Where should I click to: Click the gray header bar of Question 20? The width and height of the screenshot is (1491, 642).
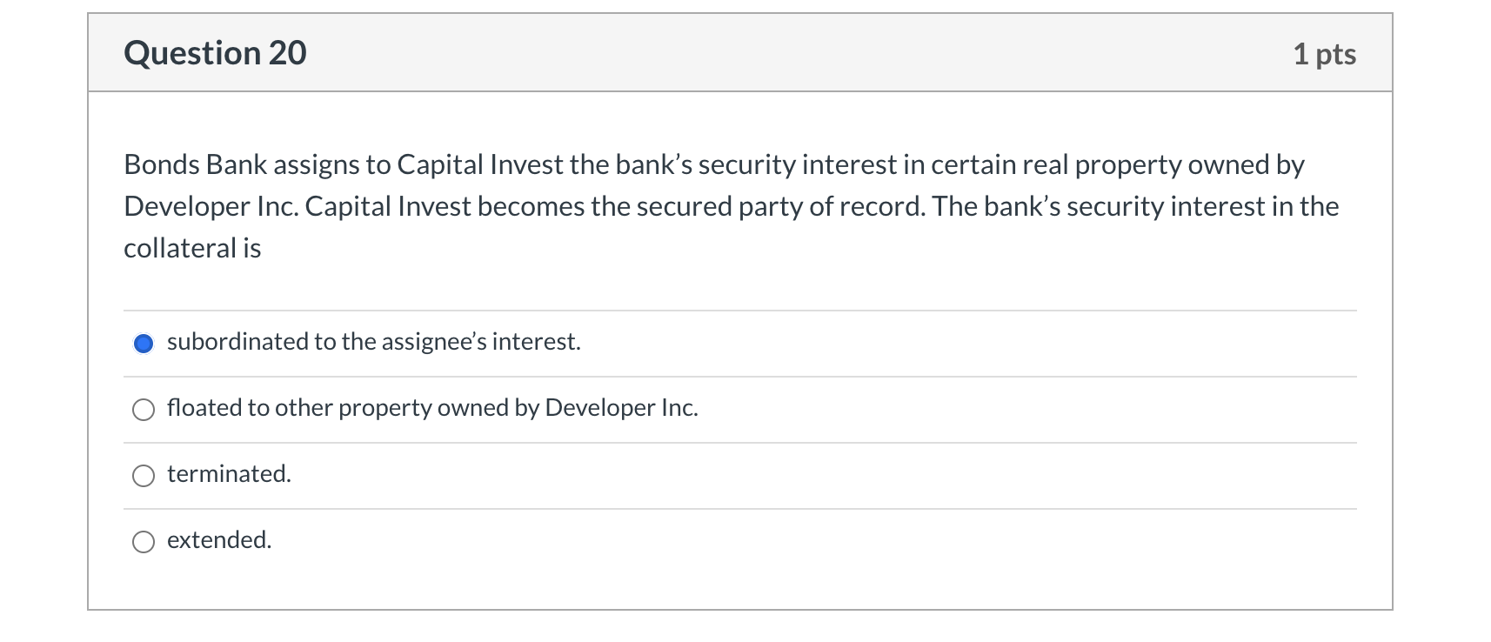click(x=739, y=52)
